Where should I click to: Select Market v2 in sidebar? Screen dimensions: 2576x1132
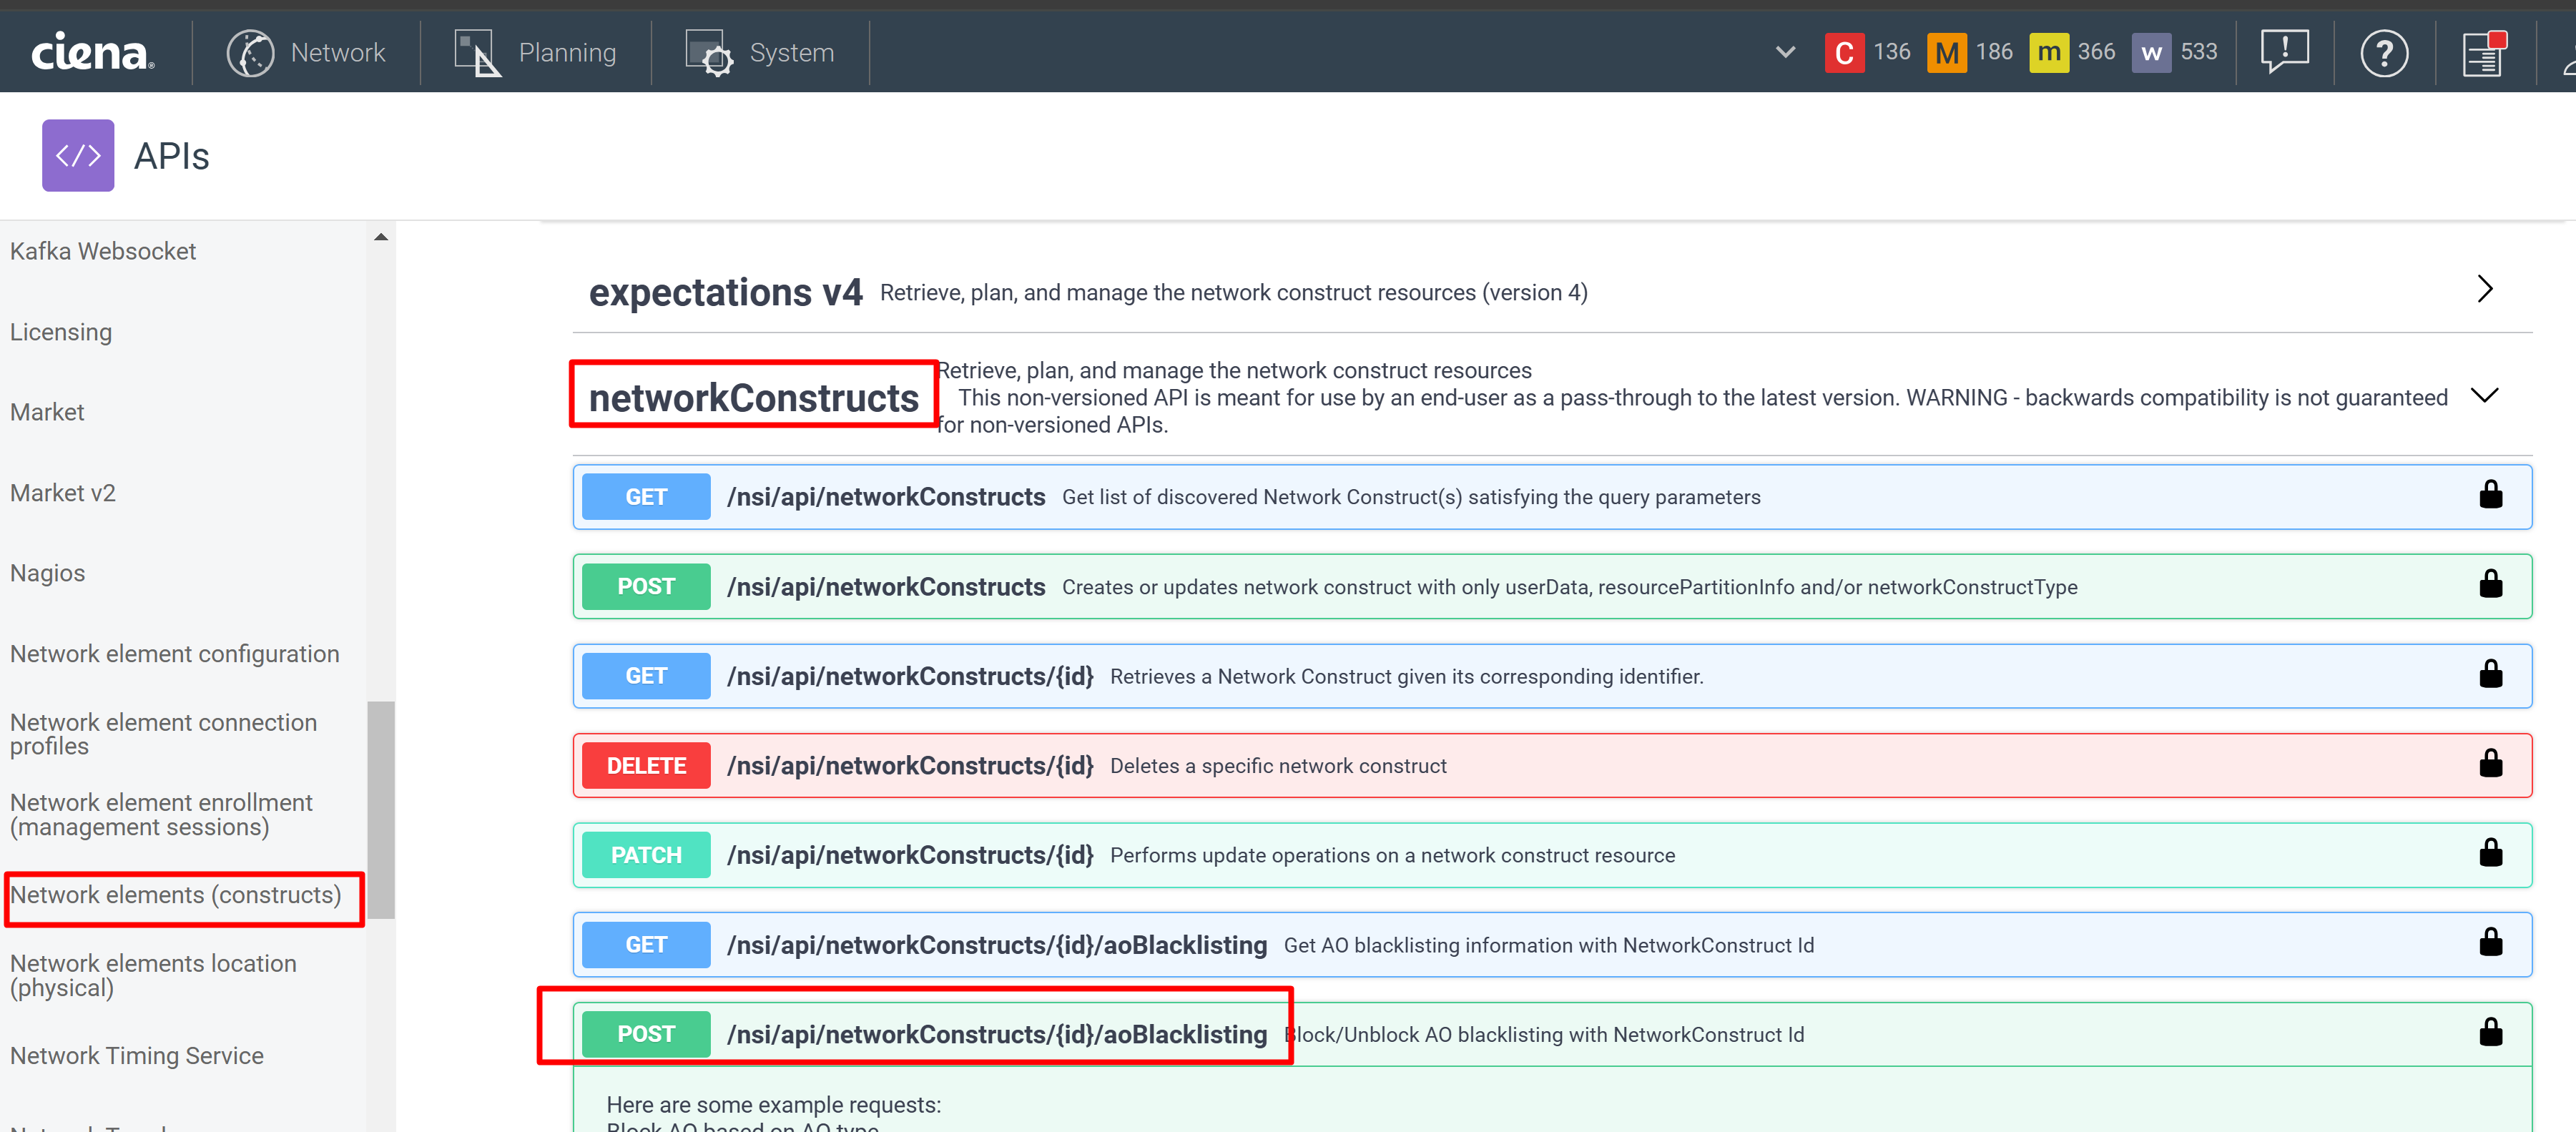[x=63, y=493]
